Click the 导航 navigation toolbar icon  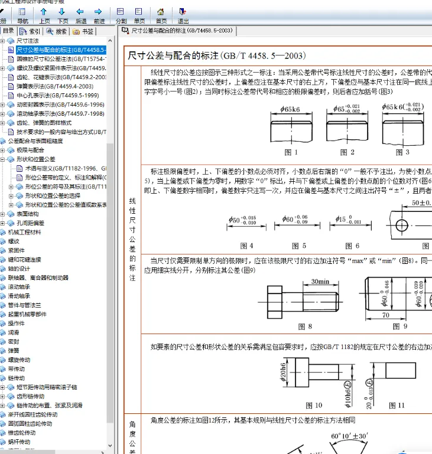point(22,12)
